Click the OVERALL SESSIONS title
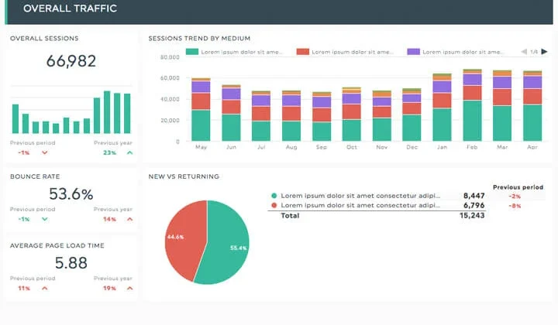The image size is (558, 325). (x=44, y=39)
